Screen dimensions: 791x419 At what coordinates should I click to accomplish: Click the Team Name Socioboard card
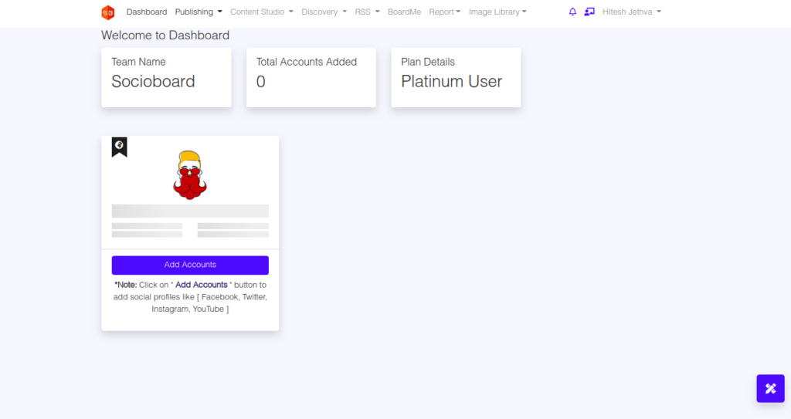pos(167,77)
